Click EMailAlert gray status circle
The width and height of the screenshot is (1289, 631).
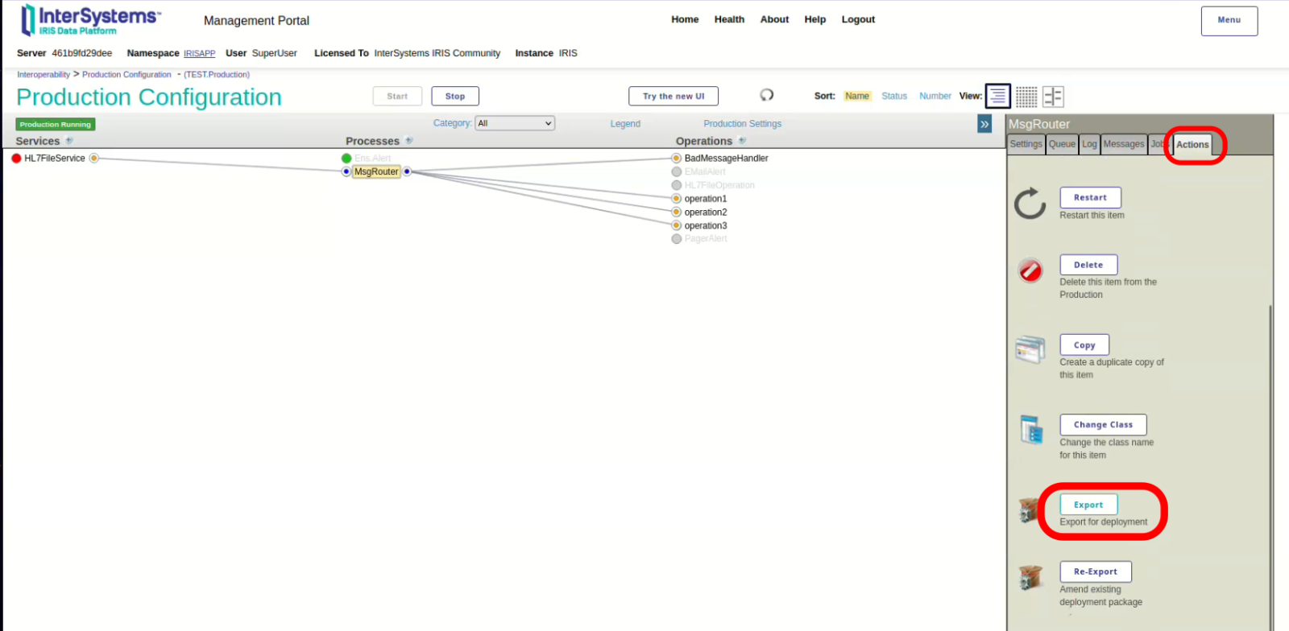point(677,171)
